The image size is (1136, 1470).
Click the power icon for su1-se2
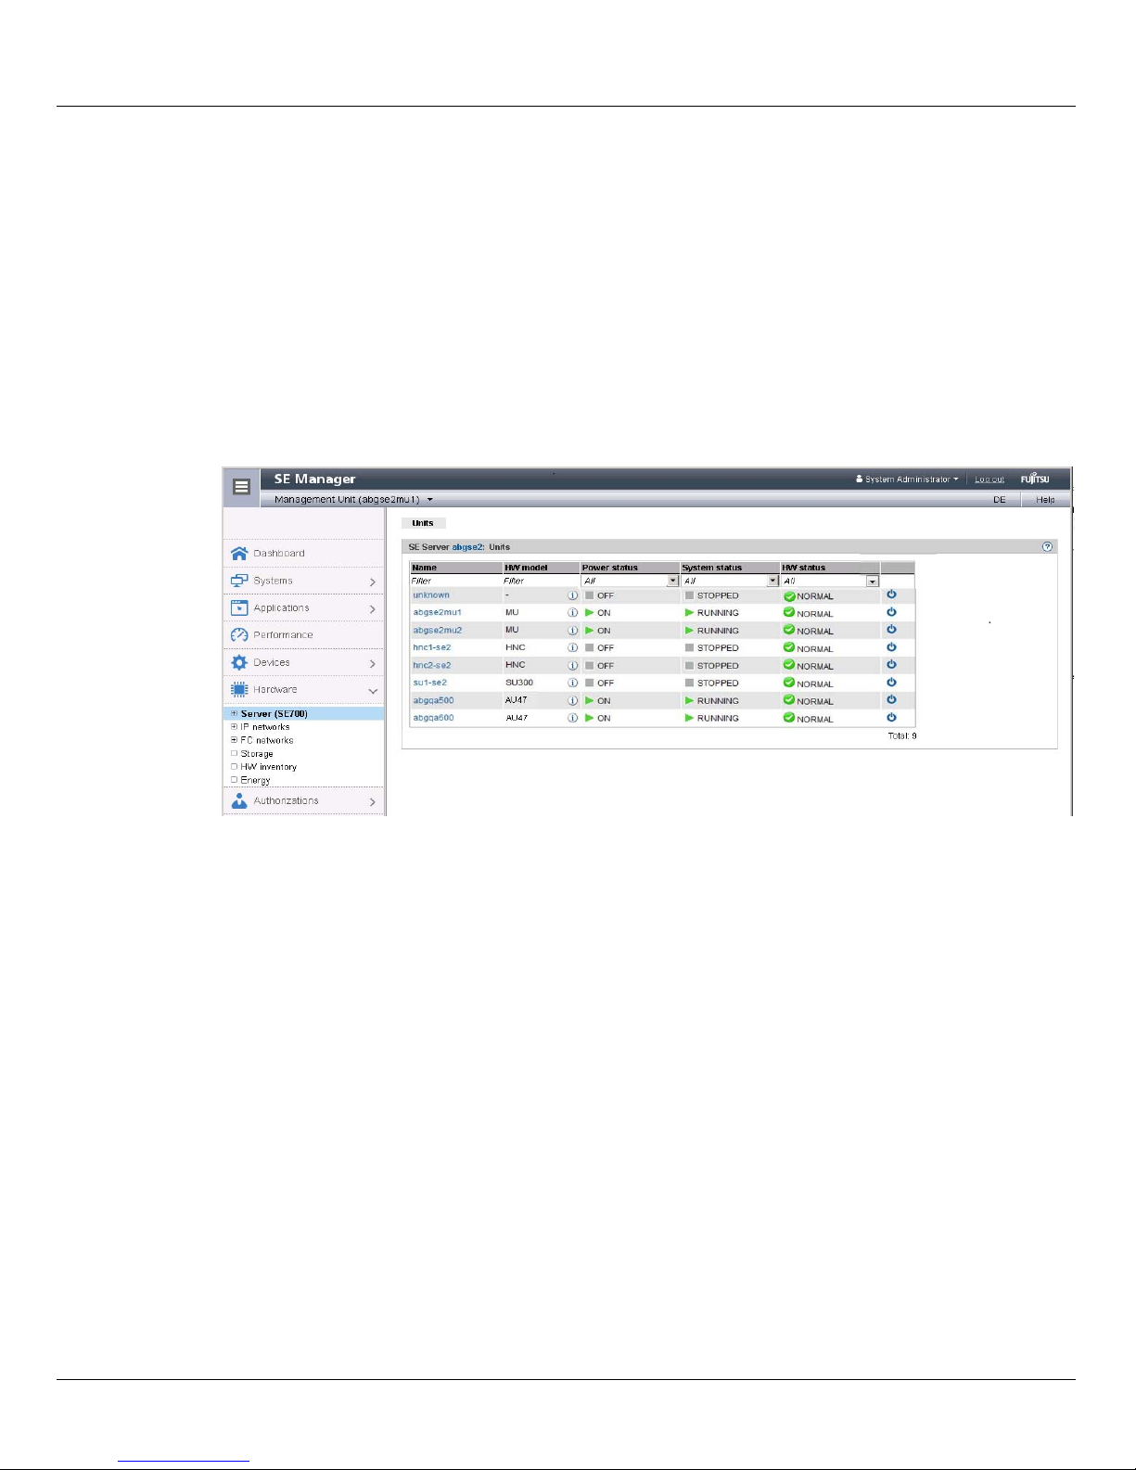tap(891, 682)
